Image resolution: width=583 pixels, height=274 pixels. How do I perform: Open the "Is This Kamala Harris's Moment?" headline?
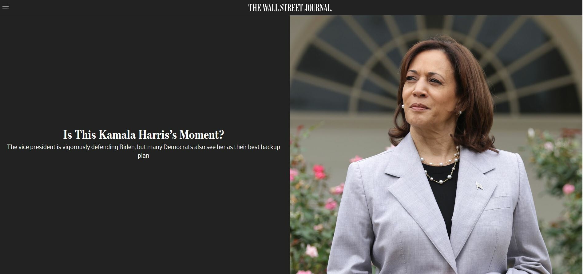tap(144, 135)
